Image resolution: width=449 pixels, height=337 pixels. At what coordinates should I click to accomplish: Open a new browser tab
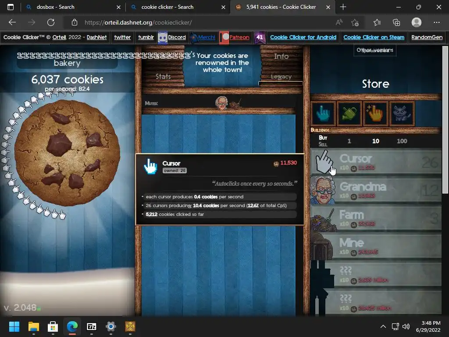pos(343,7)
